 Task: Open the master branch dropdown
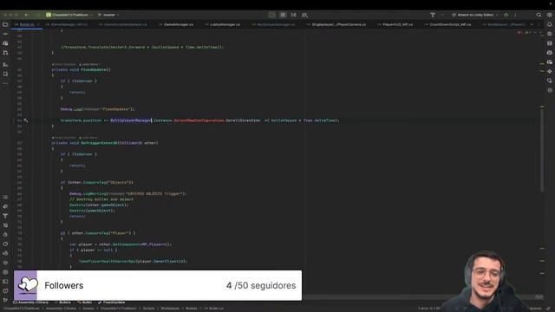108,15
